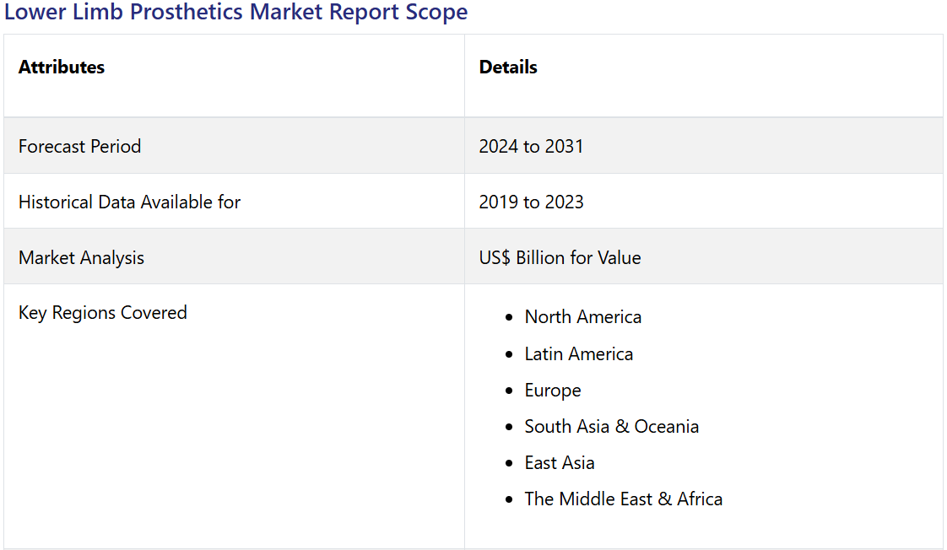Click South Asia & Oceania entry
This screenshot has width=947, height=550.
(611, 427)
